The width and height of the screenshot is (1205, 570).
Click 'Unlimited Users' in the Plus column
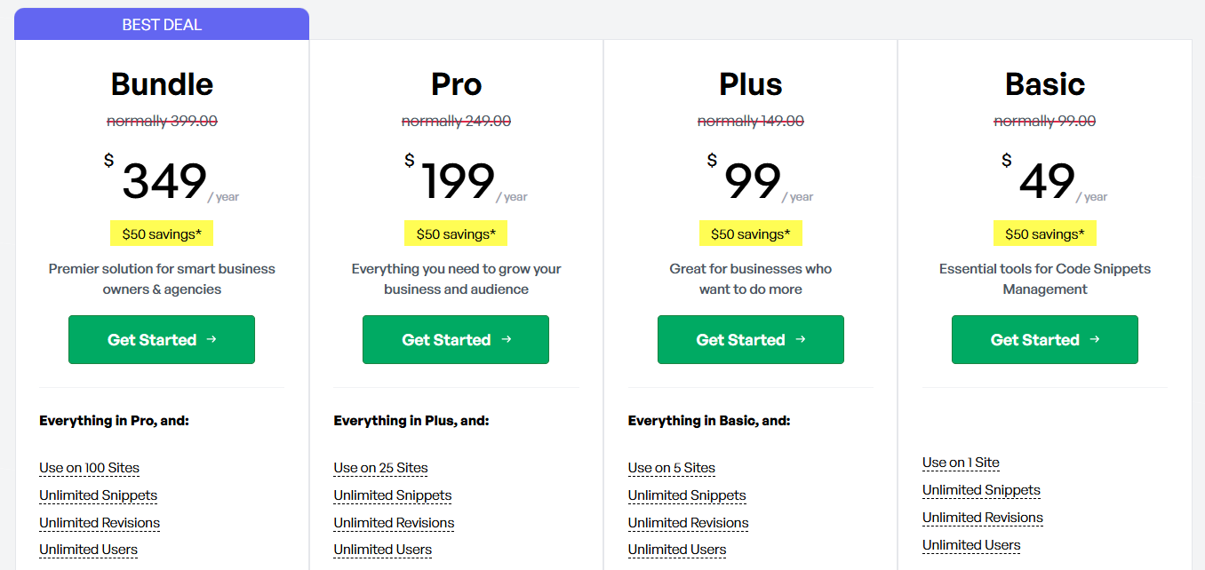click(x=676, y=550)
